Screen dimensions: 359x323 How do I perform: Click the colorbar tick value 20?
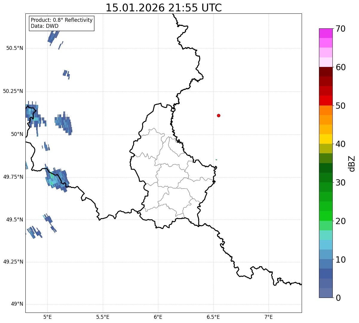[340, 221]
